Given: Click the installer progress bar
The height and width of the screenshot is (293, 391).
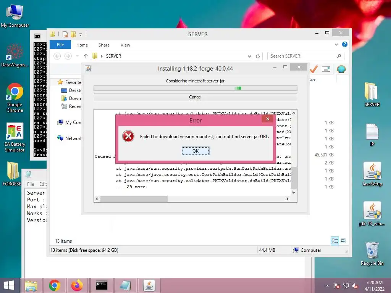Looking at the screenshot, I should [195, 88].
